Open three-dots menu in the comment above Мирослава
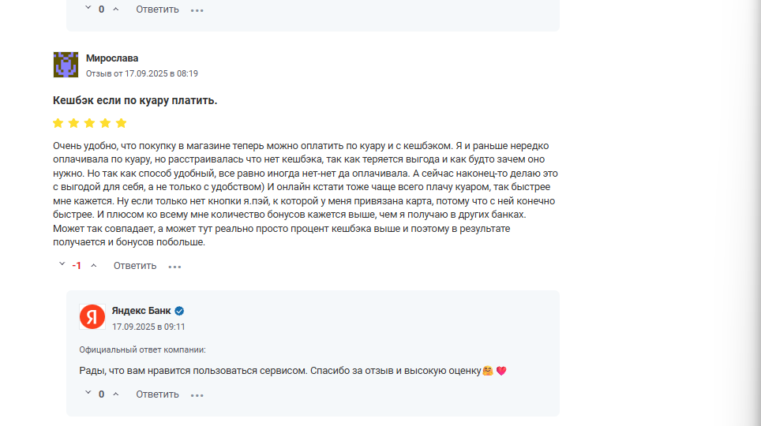 coord(197,10)
